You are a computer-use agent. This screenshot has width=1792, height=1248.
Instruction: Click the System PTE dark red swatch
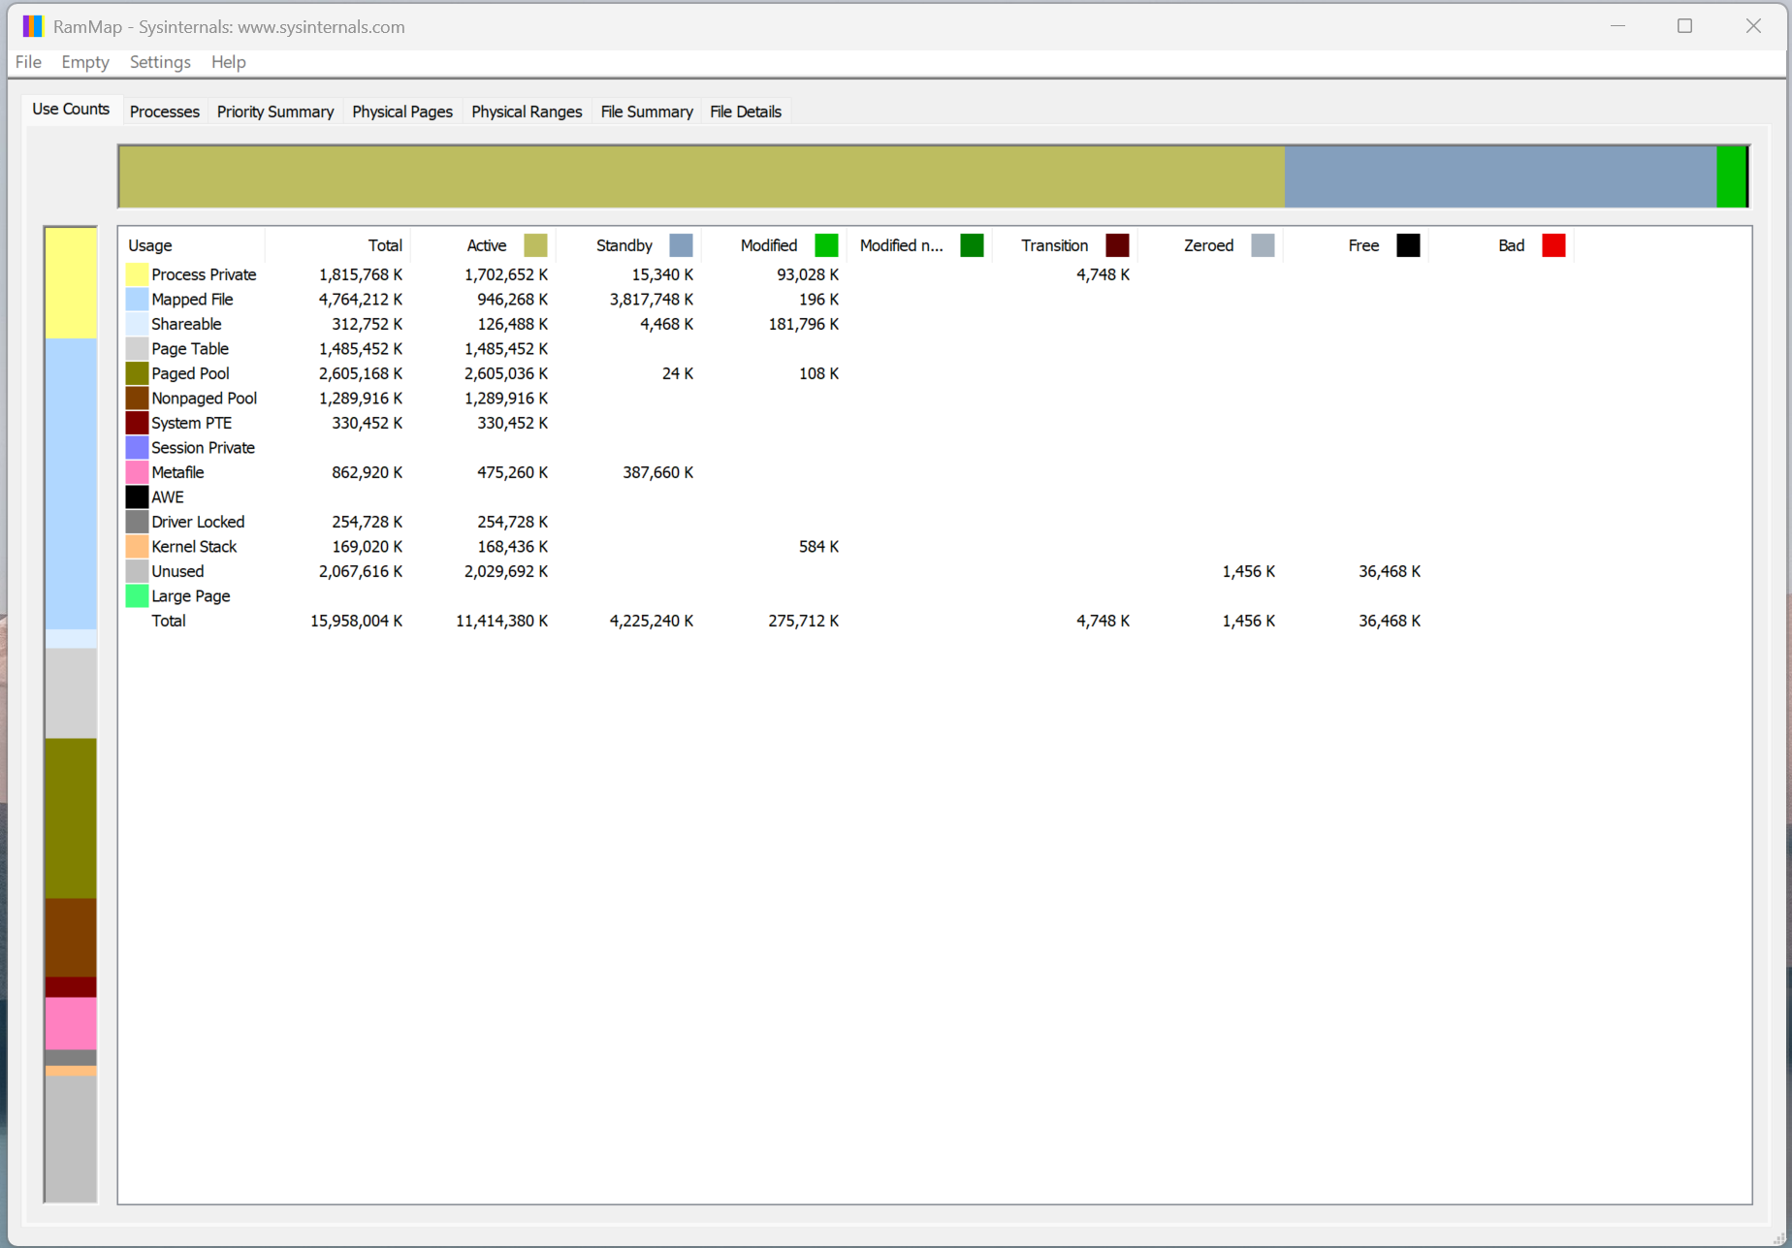(x=137, y=423)
